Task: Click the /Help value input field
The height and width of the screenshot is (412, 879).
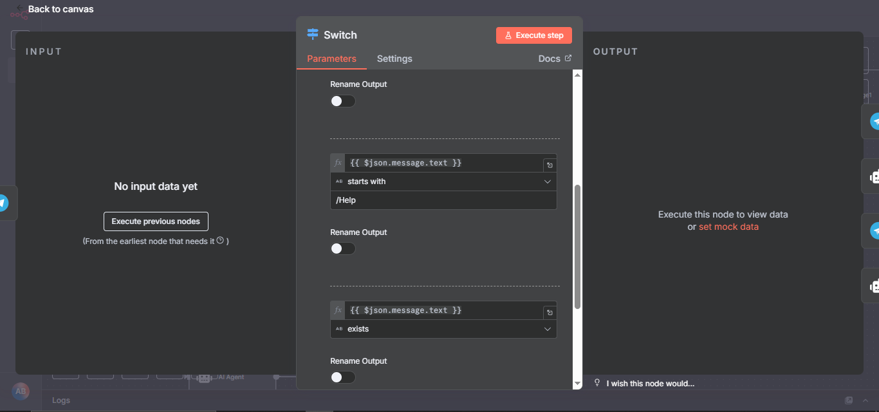Action: click(x=443, y=200)
